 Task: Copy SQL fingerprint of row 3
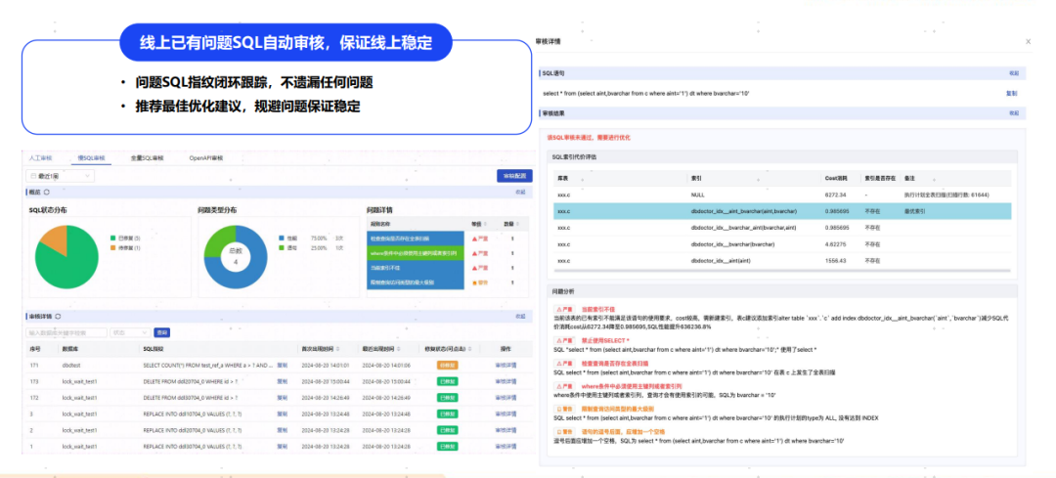pos(283,414)
